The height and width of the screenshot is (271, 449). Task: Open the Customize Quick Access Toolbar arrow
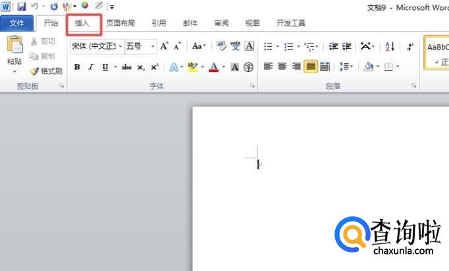112,7
